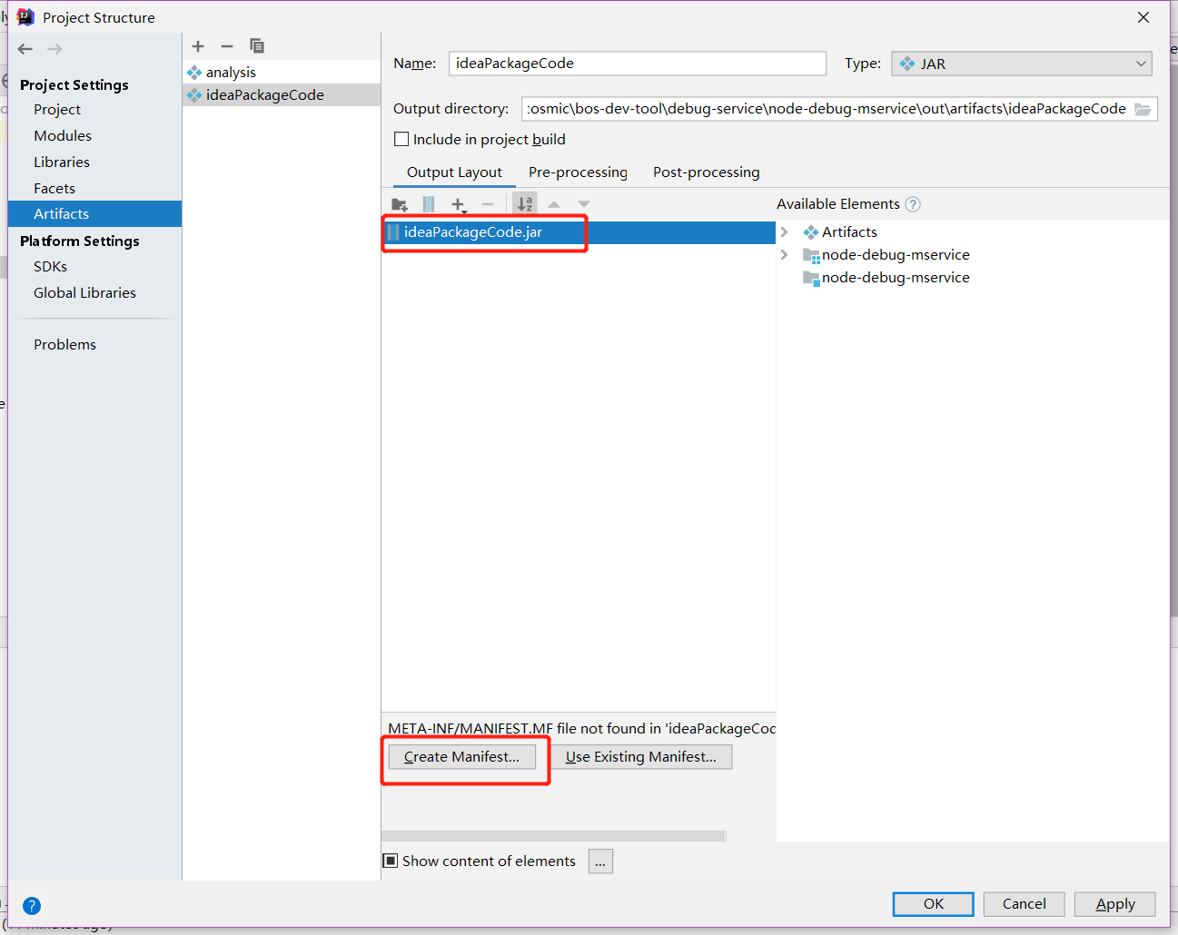Click ideaPackageCode.jar archive icon
1178x935 pixels.
tap(393, 232)
